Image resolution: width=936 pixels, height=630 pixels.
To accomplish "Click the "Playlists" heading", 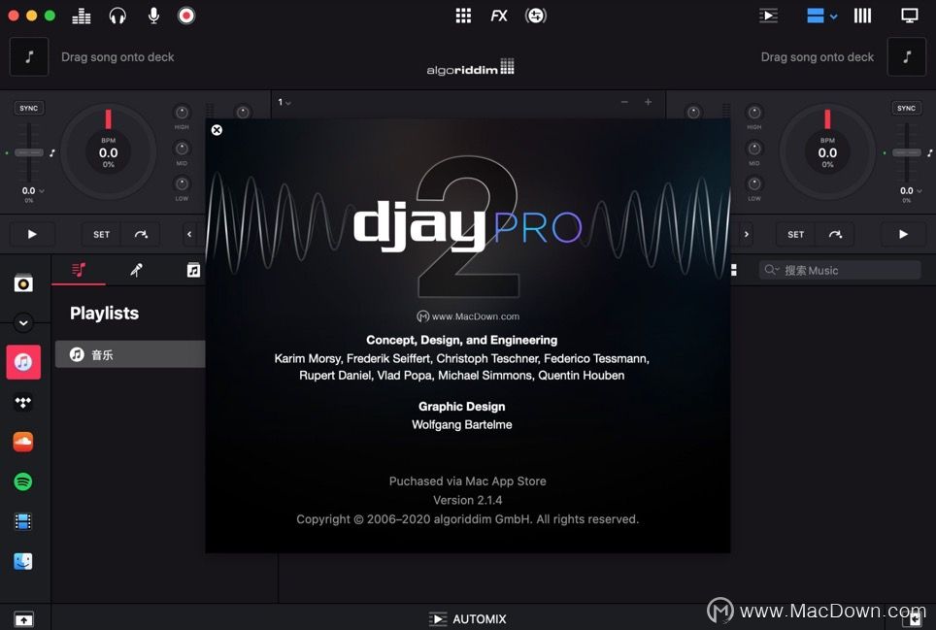I will click(x=105, y=314).
